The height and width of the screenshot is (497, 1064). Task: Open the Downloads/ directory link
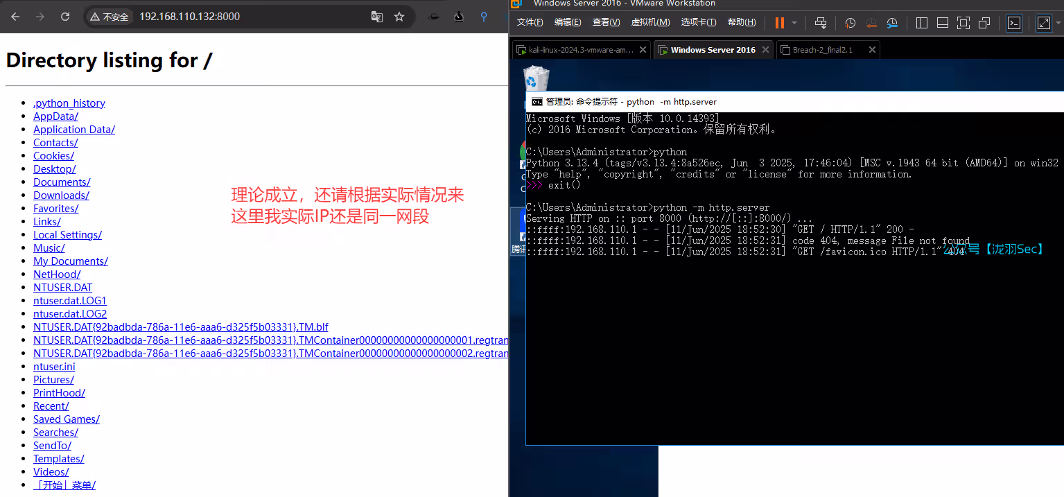tap(61, 195)
